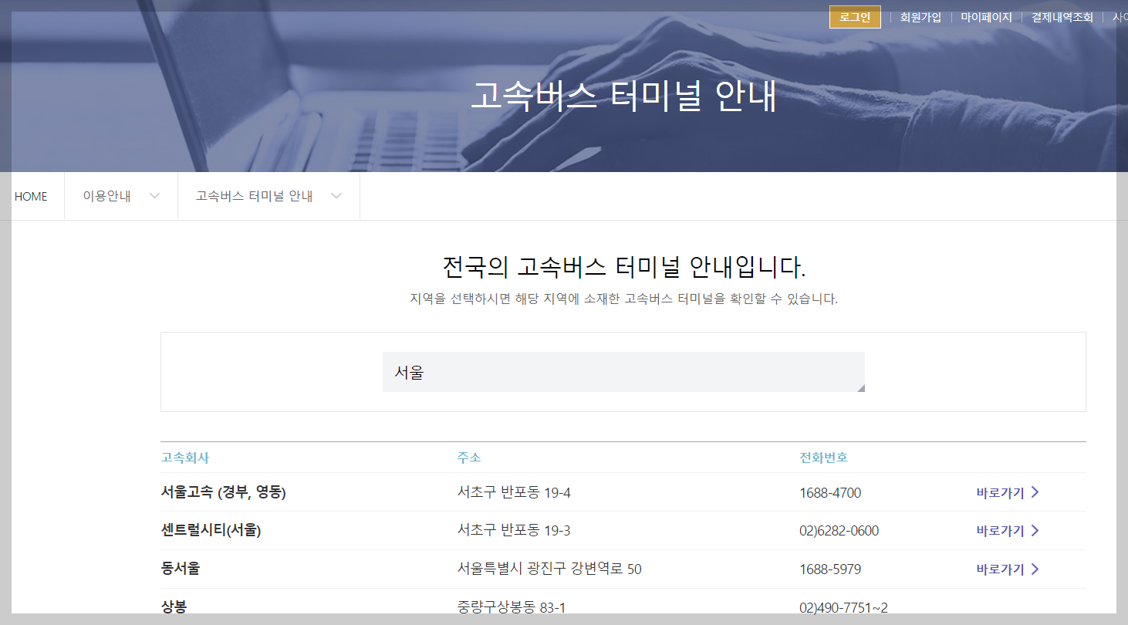
Task: Click the 주소 column header
Action: coord(468,457)
